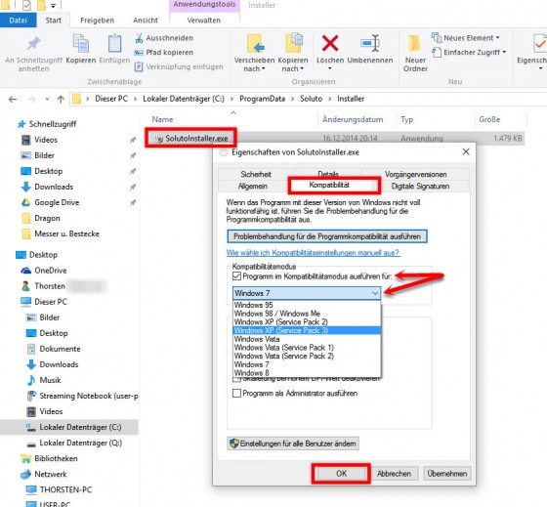Switch to Digitale Signaturen tab
547x507 pixels.
tap(420, 186)
